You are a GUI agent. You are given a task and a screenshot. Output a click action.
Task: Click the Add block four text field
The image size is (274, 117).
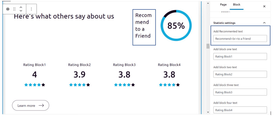click(240, 110)
